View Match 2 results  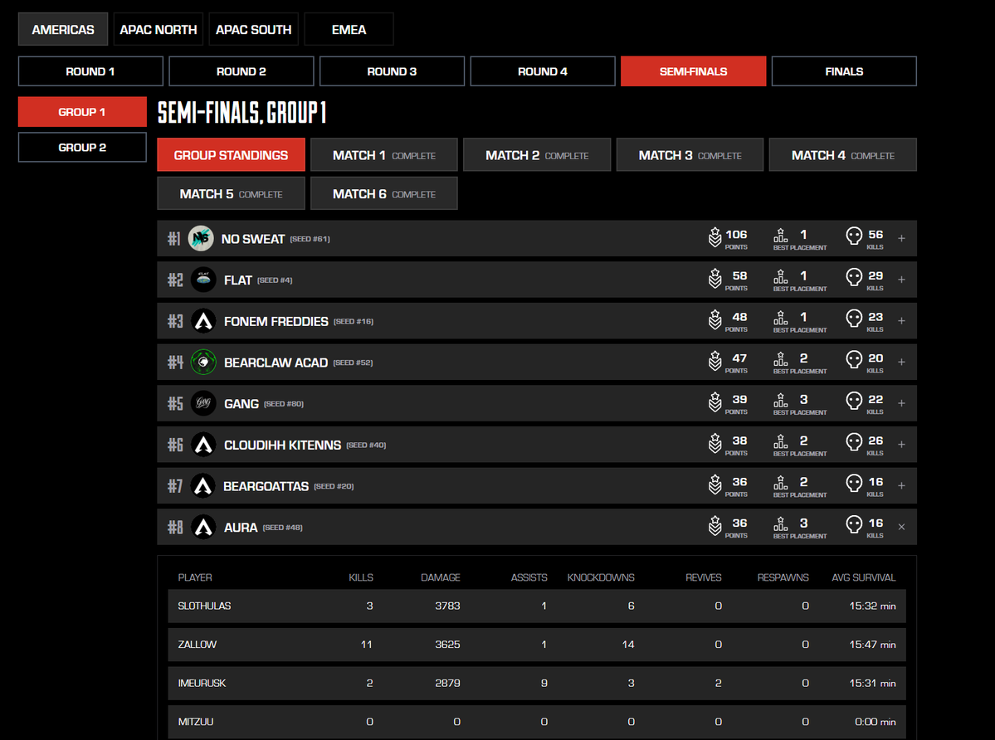[x=537, y=155]
